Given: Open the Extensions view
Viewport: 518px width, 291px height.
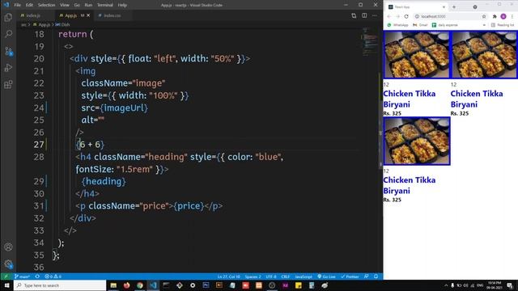Looking at the screenshot, I should 8,84.
